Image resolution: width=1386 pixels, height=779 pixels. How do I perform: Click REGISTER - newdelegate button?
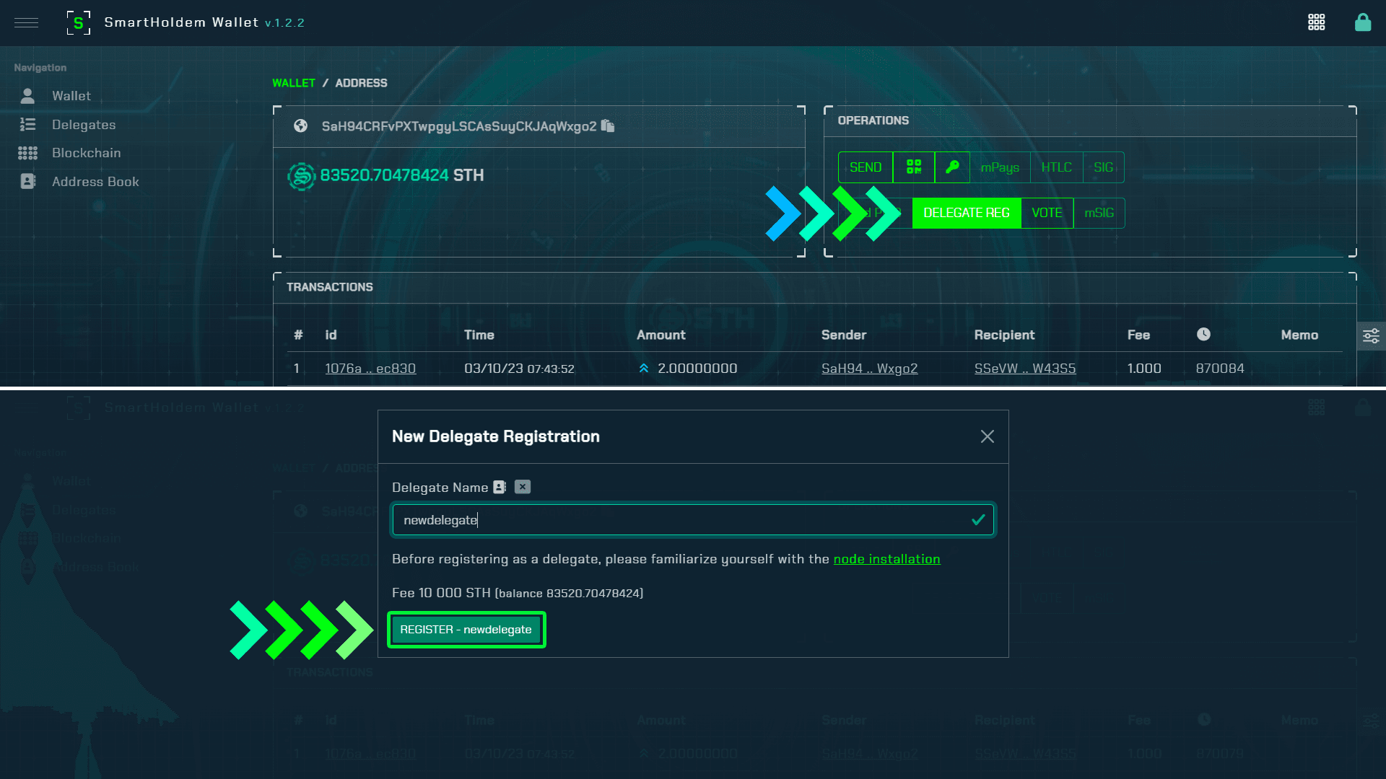(x=466, y=630)
